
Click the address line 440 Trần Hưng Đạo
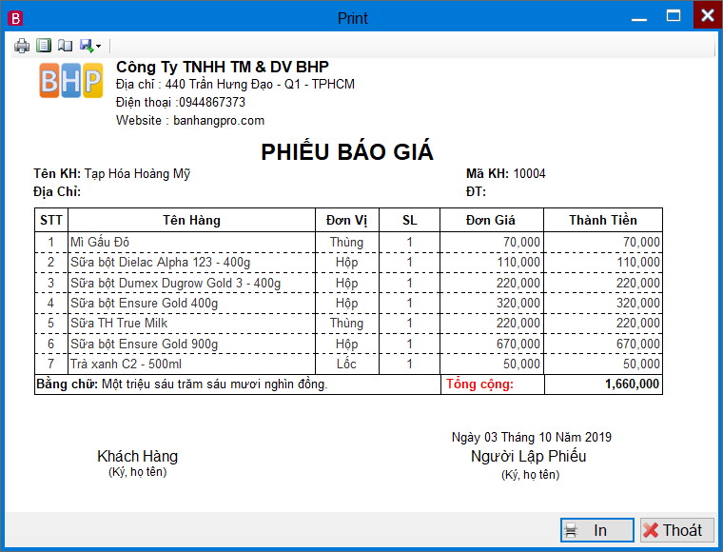pos(235,85)
